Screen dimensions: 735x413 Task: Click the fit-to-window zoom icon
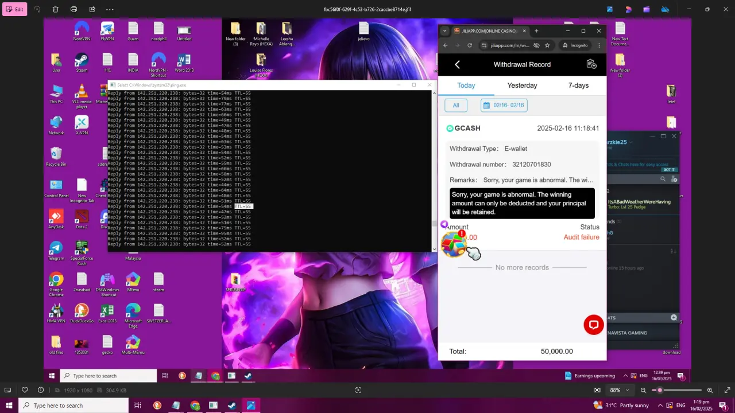click(597, 390)
